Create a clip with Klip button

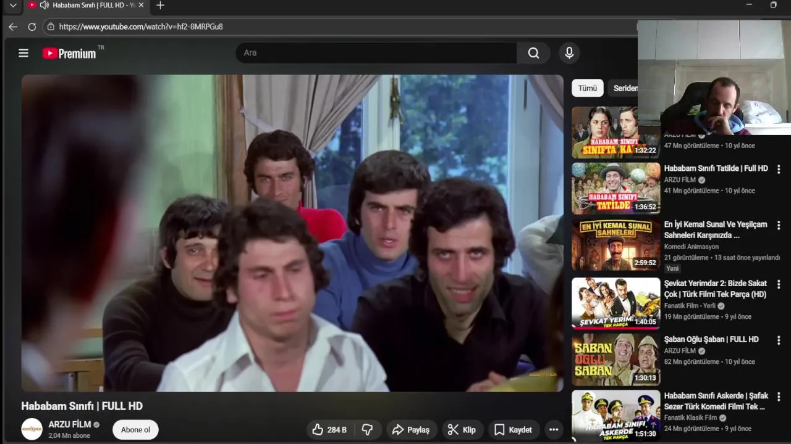462,430
